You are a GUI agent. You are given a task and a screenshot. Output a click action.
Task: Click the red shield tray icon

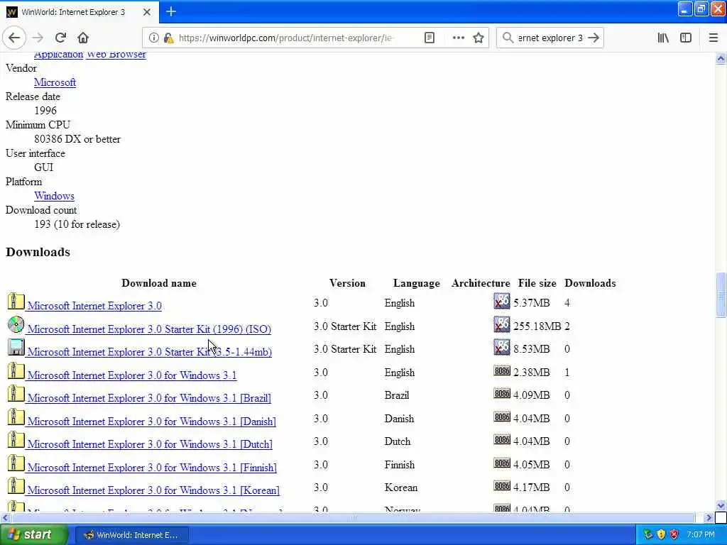point(674,535)
